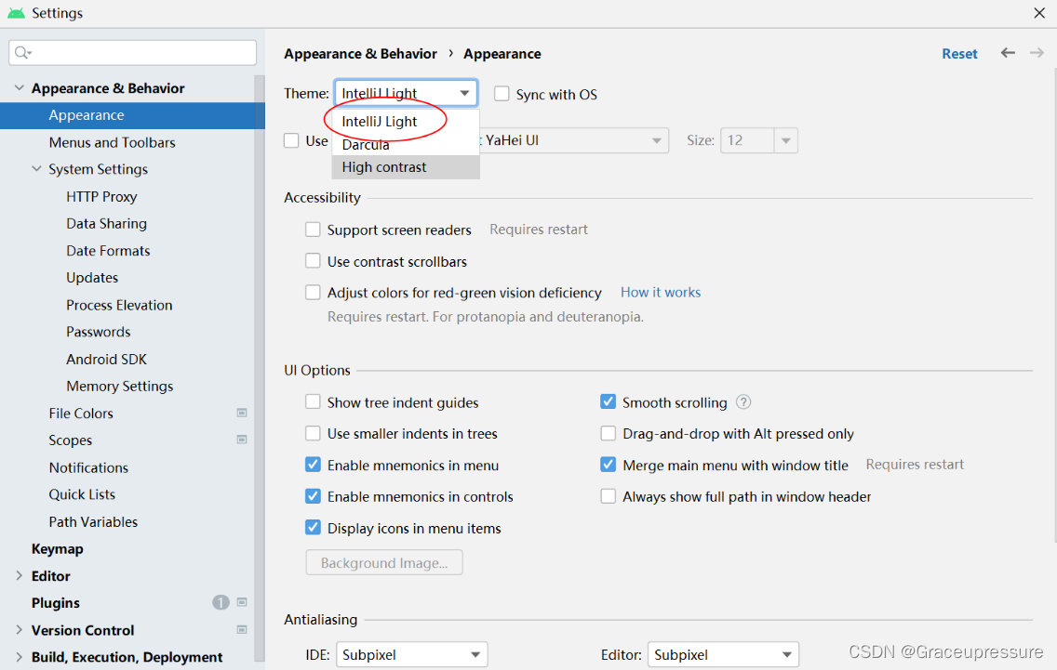This screenshot has width=1057, height=670.
Task: Open Android SDK settings
Action: coord(106,359)
